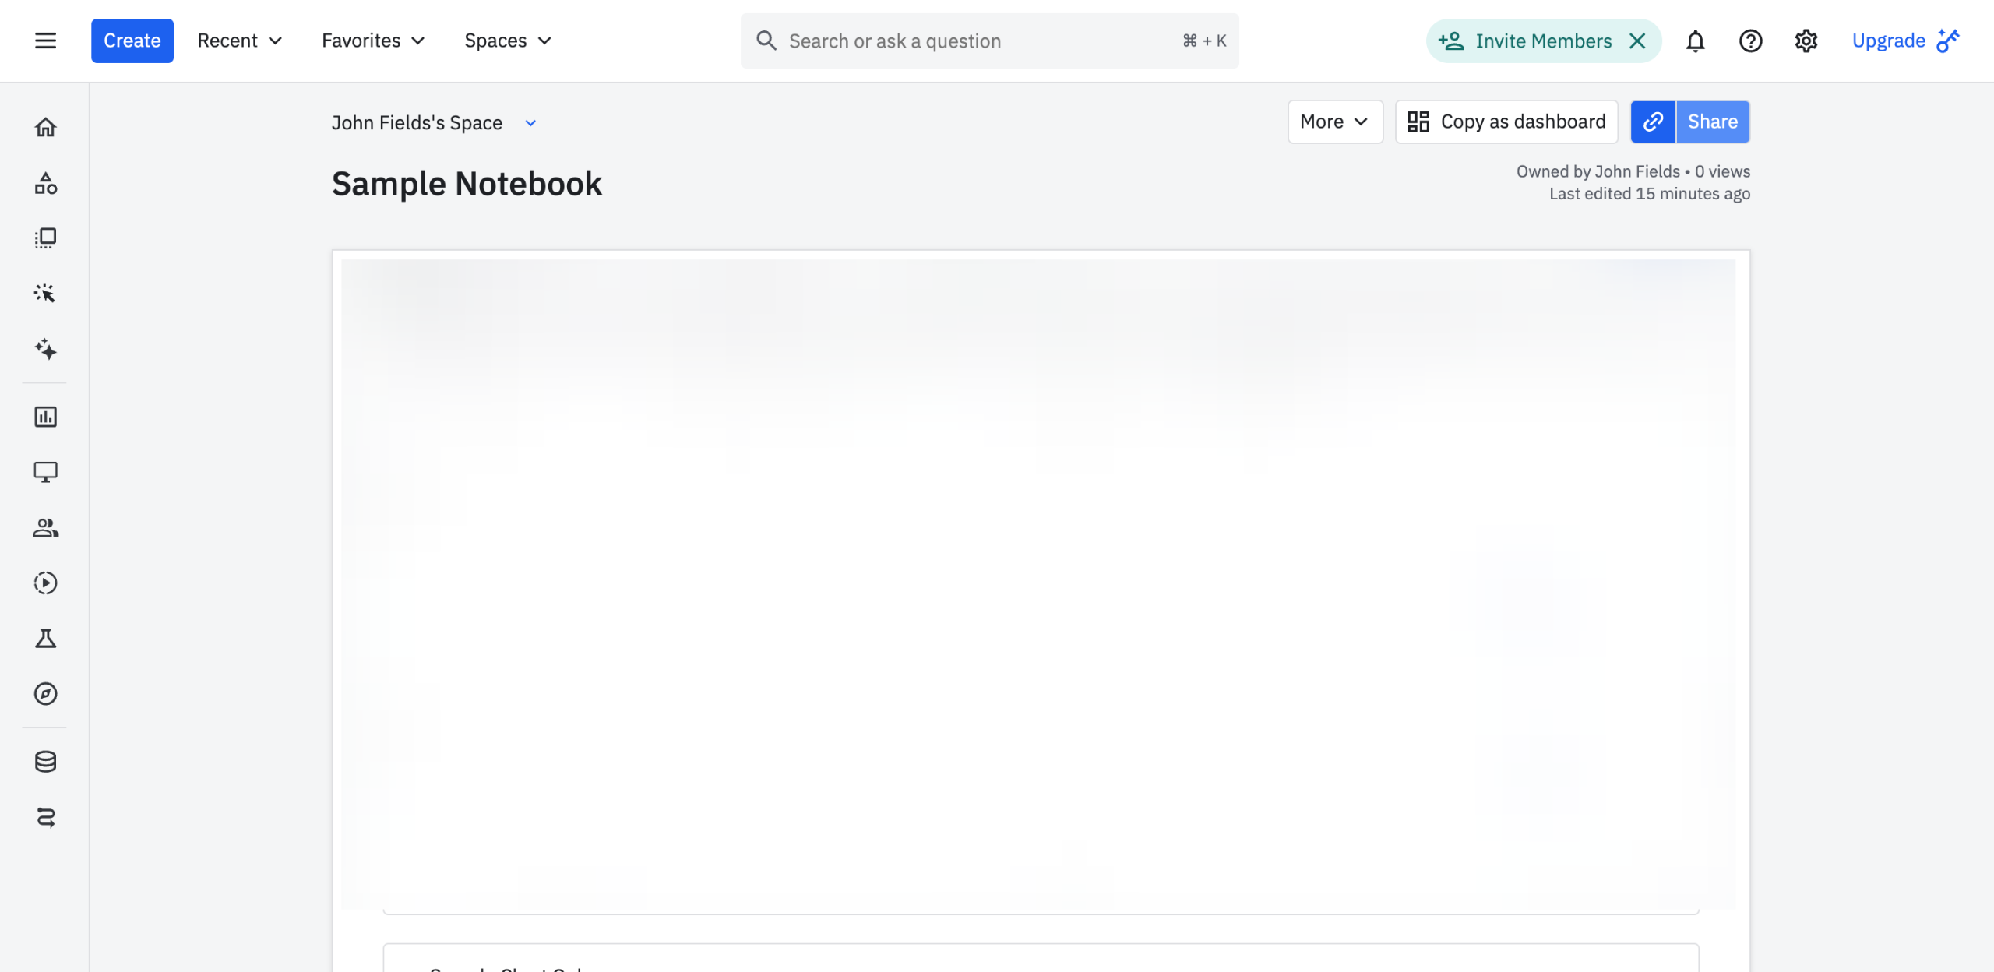Open the help question mark icon
The height and width of the screenshot is (972, 1994).
1750,40
